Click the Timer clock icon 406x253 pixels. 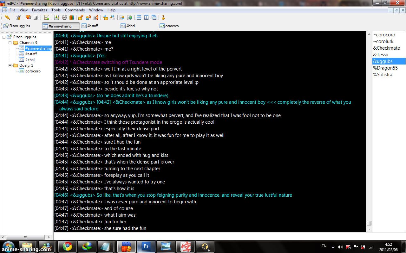(64, 17)
